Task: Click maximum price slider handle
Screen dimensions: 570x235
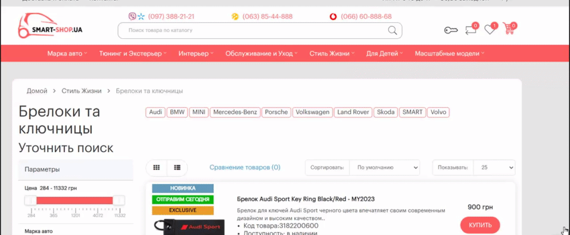Action: click(x=119, y=200)
